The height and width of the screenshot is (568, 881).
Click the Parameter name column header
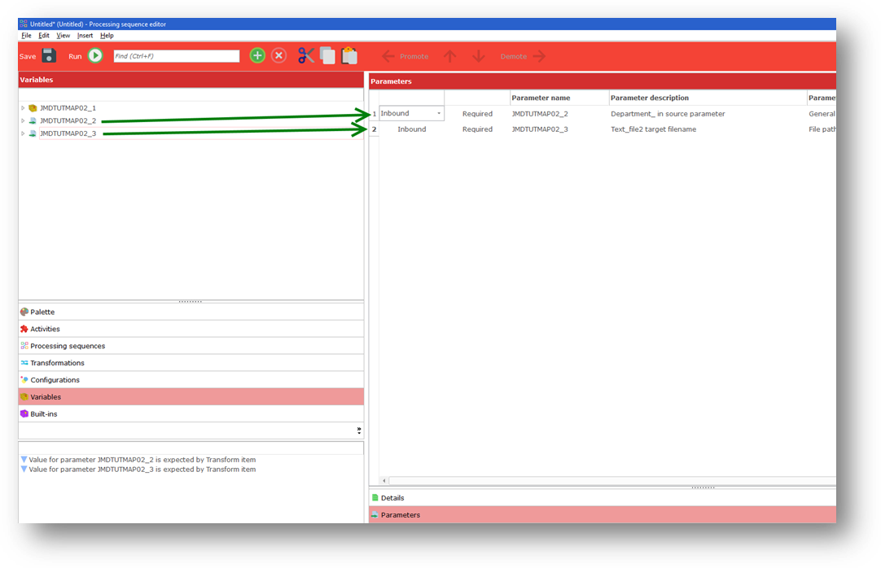click(x=559, y=98)
